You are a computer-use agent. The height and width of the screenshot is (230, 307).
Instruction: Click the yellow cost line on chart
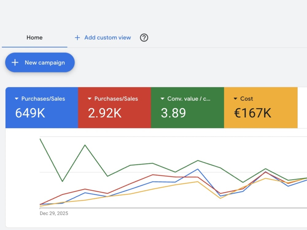pos(153,189)
